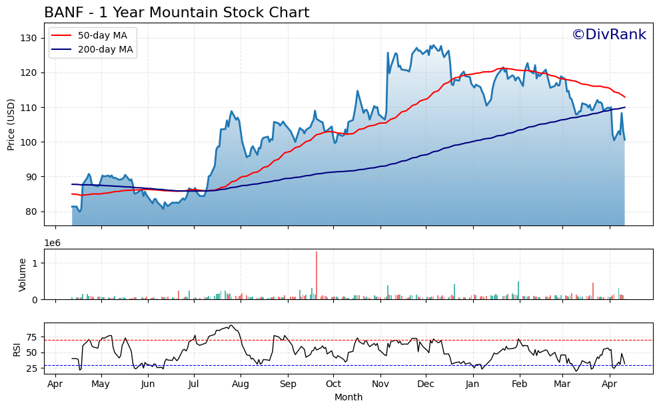Select the "50-day MA" legend label
659x409 pixels.
click(103, 36)
